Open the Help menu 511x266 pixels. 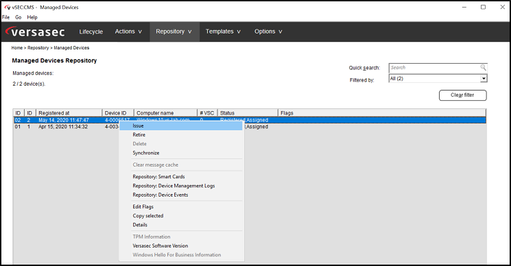32,17
